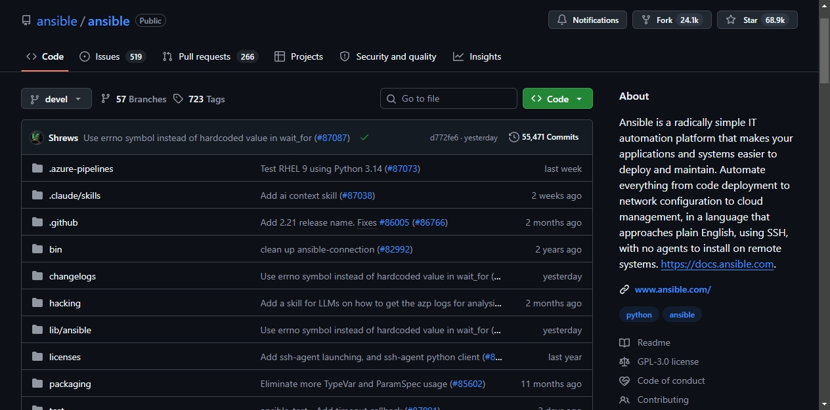Screen dimensions: 830x410
Task: Open the Contributing link
Action: (x=654, y=400)
